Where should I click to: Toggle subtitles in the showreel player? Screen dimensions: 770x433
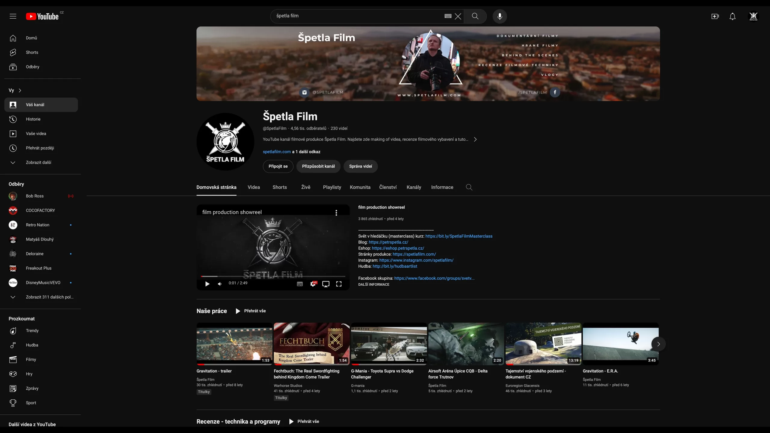(x=300, y=284)
